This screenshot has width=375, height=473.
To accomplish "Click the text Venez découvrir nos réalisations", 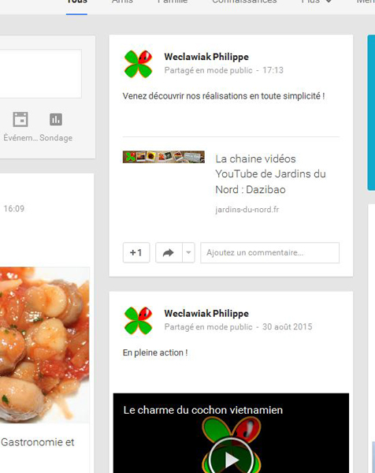I will (224, 96).
